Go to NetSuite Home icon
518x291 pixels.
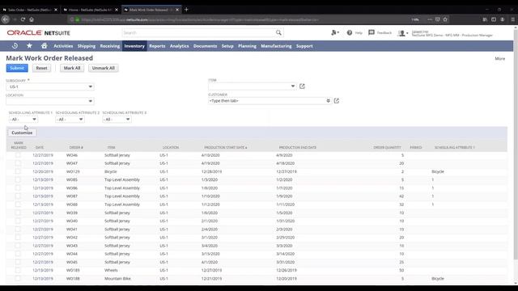click(44, 46)
